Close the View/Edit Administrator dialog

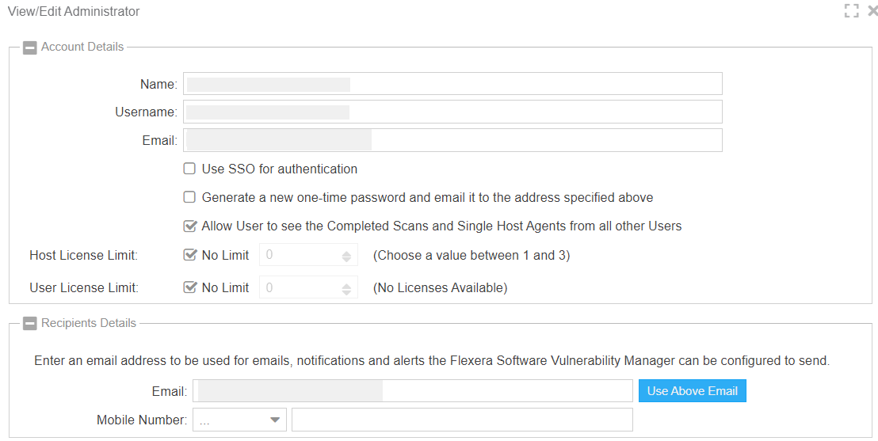tap(872, 11)
